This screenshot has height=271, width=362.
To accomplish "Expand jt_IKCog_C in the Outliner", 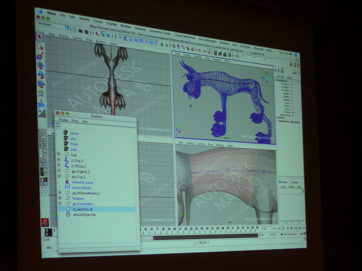I will click(59, 165).
